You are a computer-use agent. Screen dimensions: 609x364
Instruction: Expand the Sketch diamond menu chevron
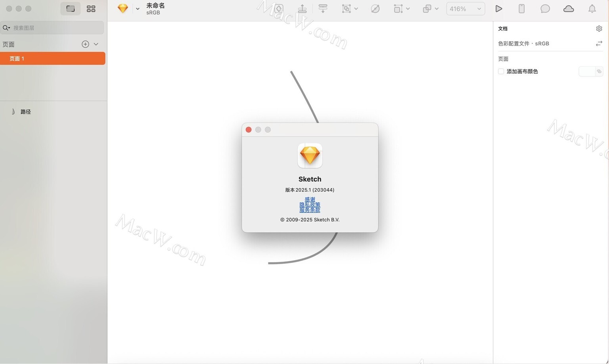pos(138,9)
